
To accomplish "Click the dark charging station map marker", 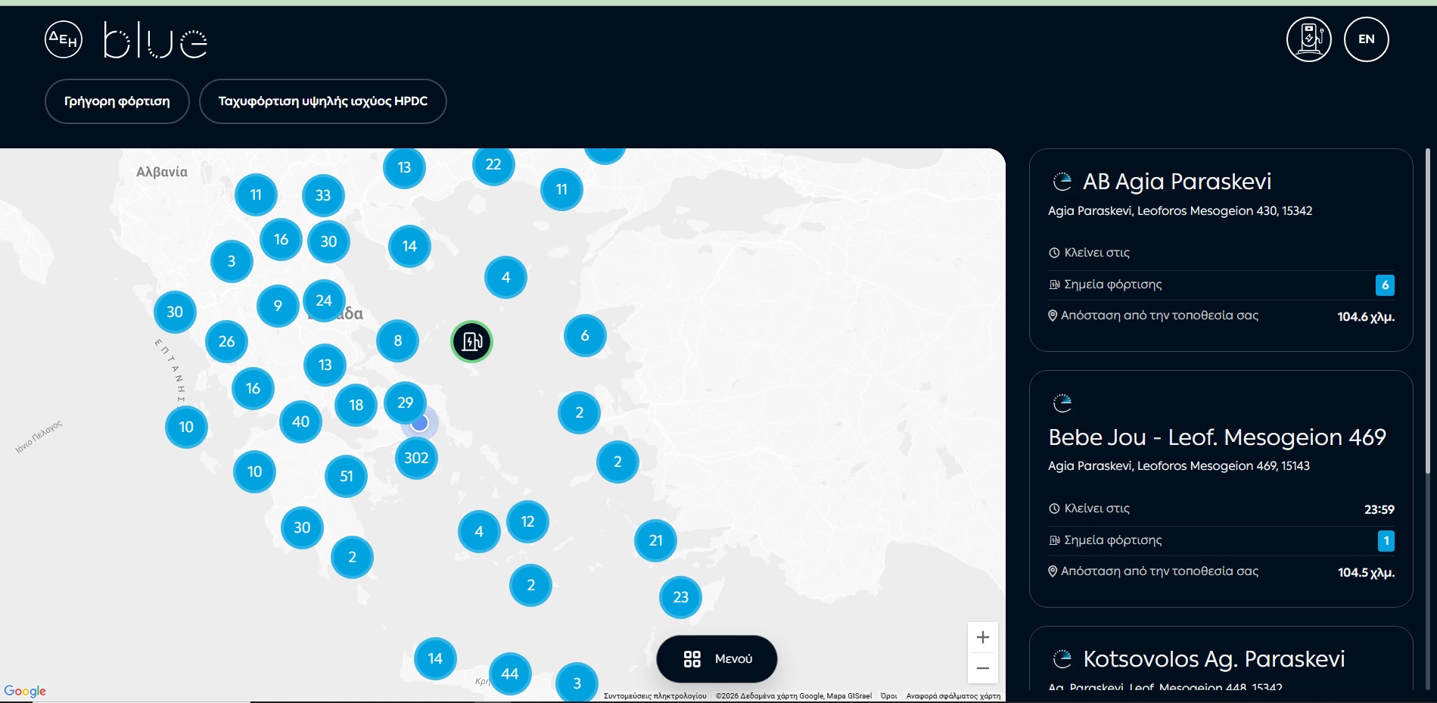I will pyautogui.click(x=471, y=342).
